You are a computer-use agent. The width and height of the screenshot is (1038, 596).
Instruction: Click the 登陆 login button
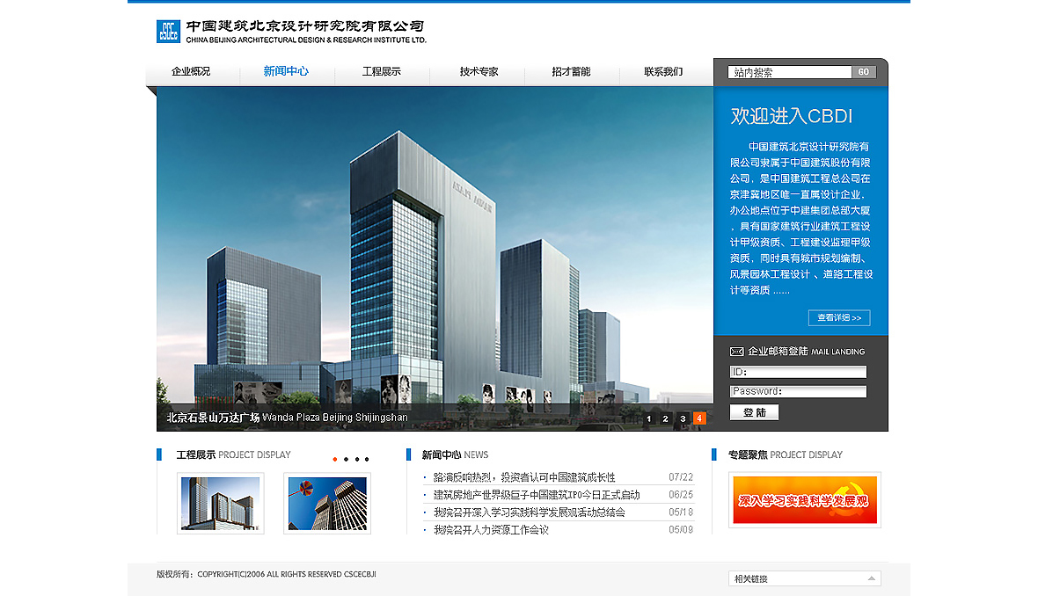tap(754, 413)
